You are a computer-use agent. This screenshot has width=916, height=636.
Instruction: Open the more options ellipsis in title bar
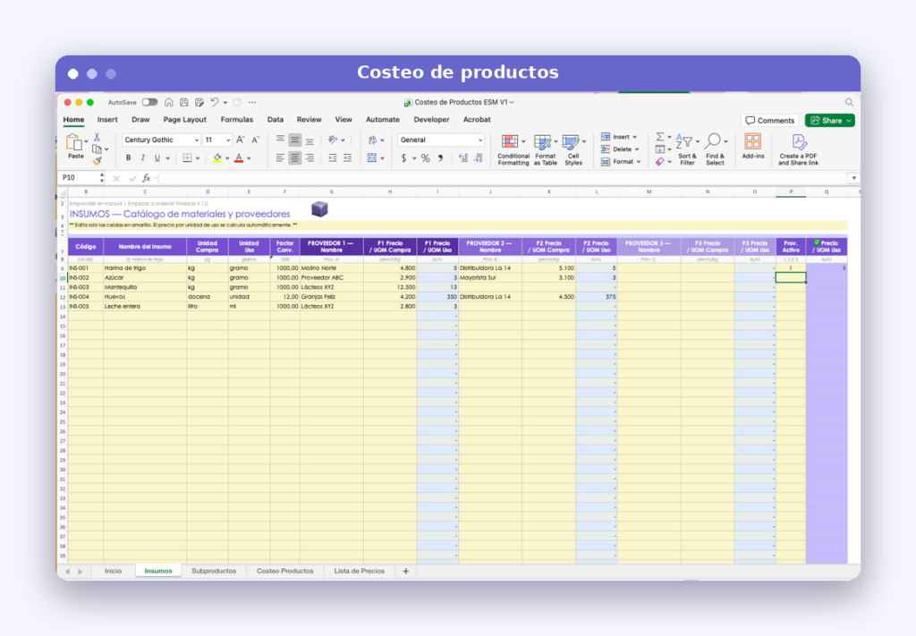(252, 102)
